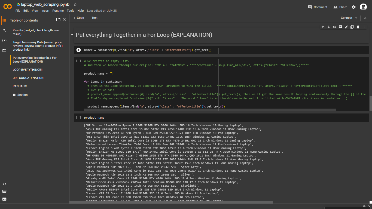Open the Connect options dropdown arrow

click(x=356, y=18)
